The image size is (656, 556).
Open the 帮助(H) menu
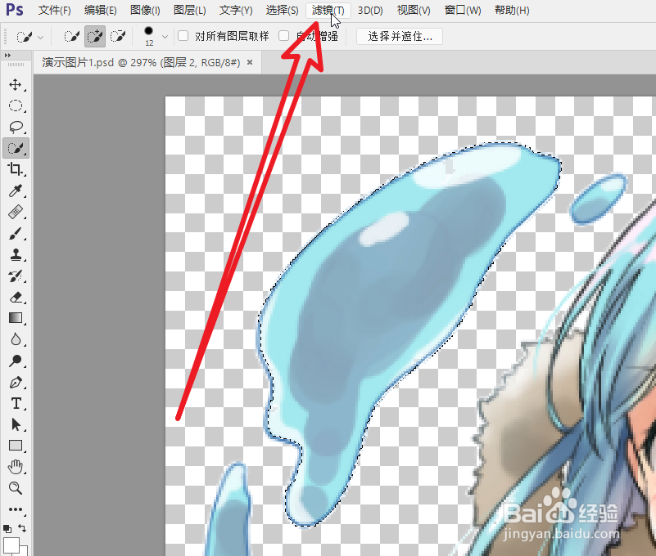click(512, 10)
